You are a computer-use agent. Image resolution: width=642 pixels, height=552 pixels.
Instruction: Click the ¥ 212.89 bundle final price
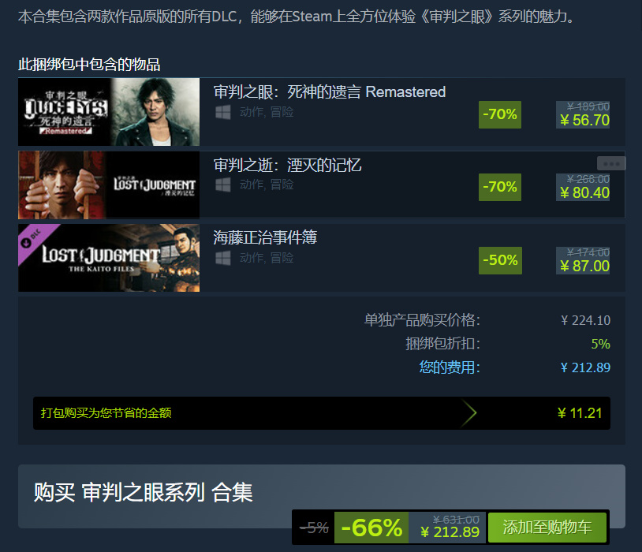(450, 532)
